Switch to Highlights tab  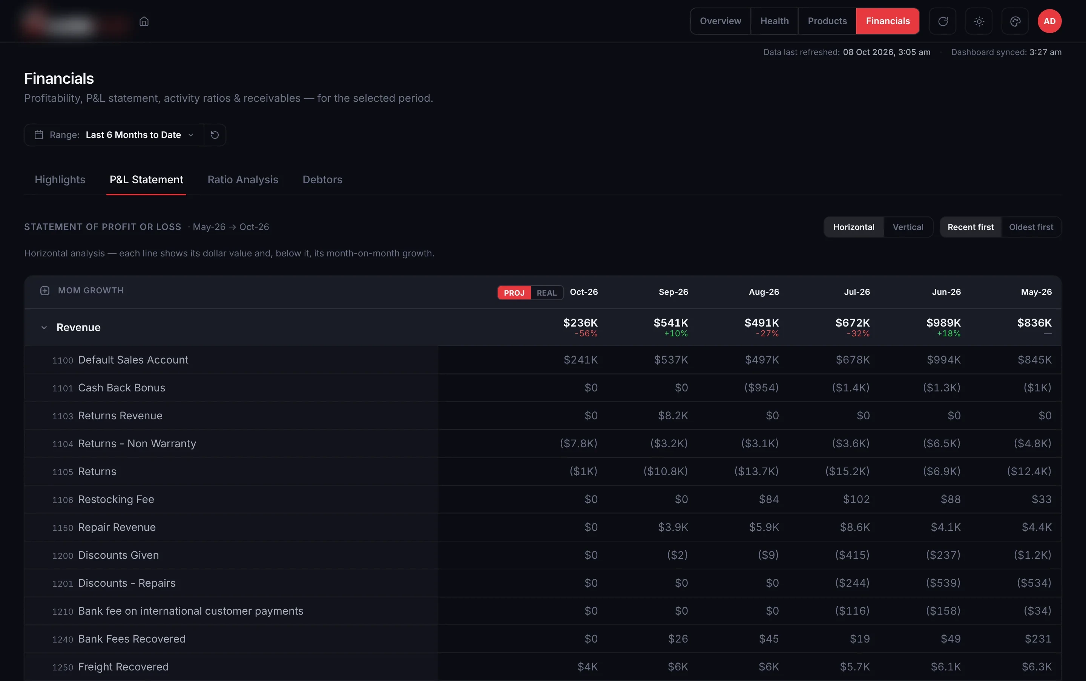(60, 180)
